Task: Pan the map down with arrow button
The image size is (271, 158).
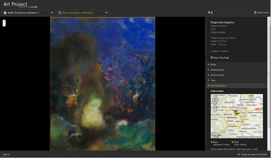Action: pos(215,103)
